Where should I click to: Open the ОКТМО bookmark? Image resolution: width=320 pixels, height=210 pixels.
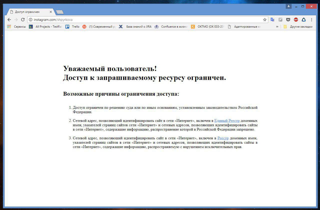[207, 27]
